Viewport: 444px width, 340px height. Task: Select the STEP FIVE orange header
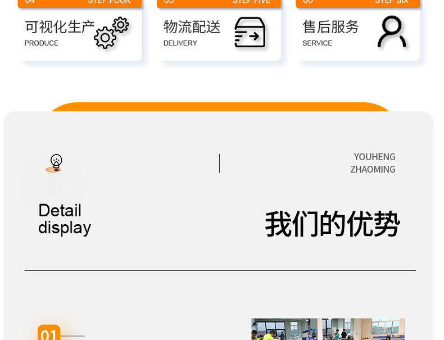pyautogui.click(x=219, y=3)
